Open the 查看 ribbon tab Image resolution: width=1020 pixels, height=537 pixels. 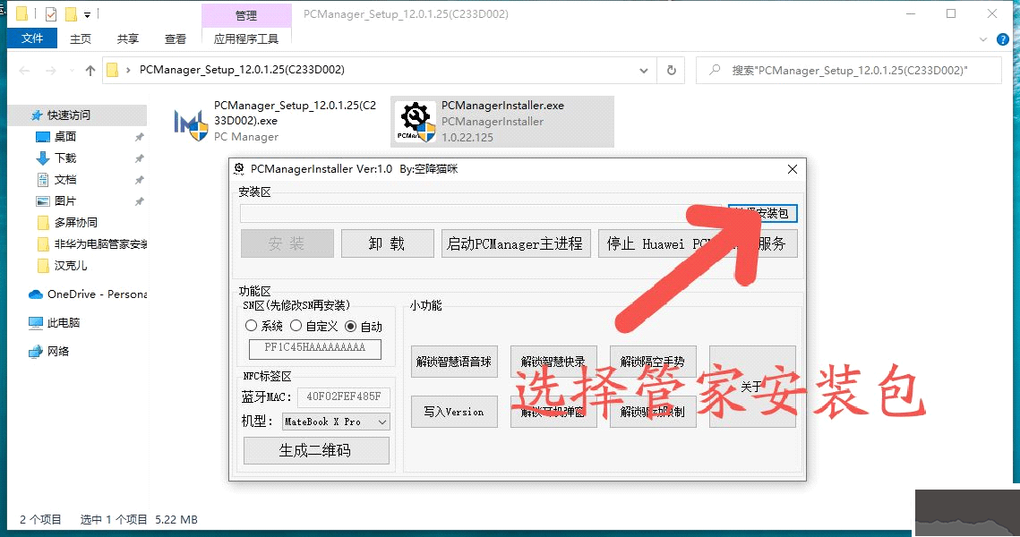coord(176,39)
